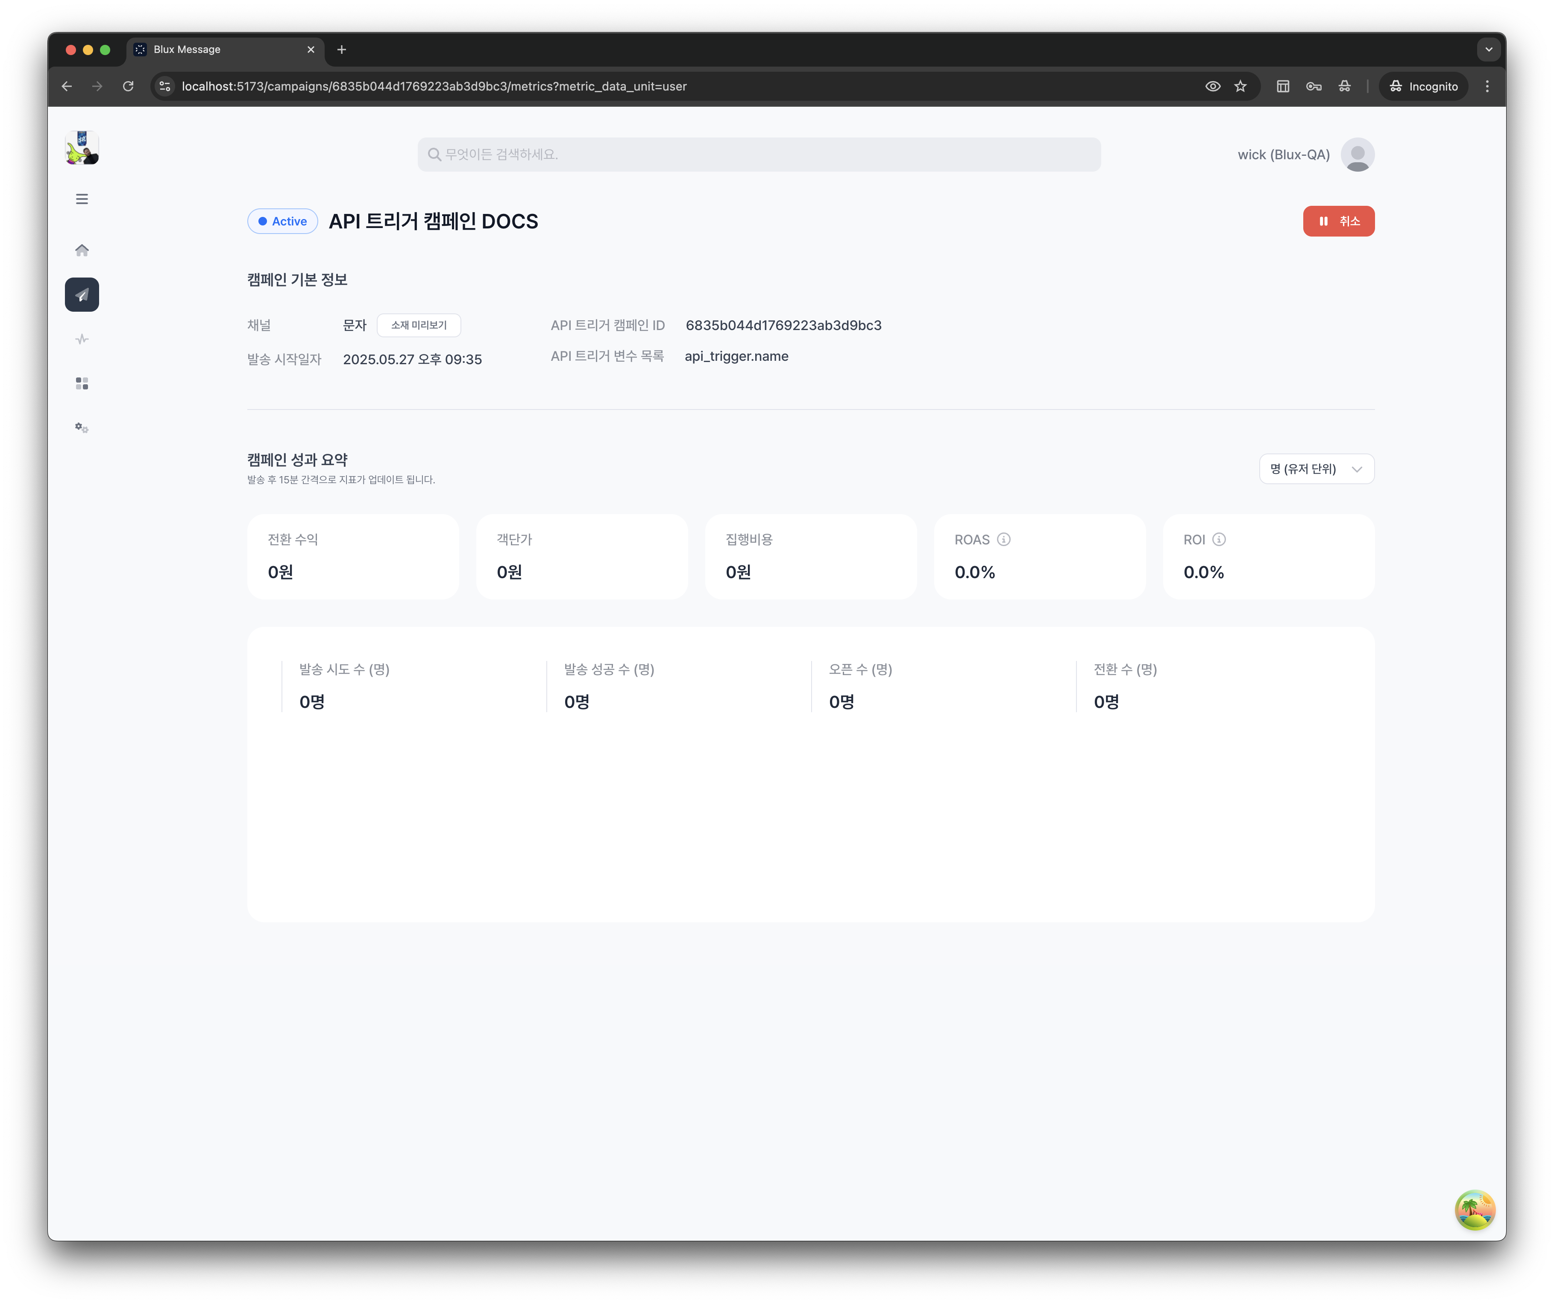
Task: Reload the page in the browser
Action: coord(128,87)
